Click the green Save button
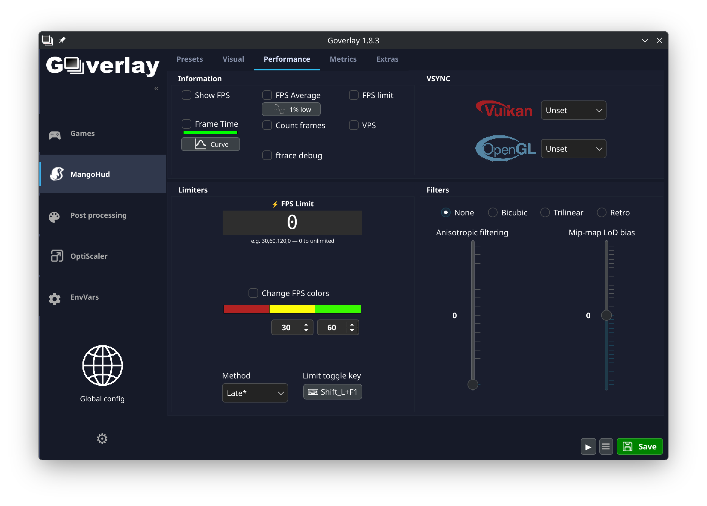Image resolution: width=707 pixels, height=506 pixels. [x=639, y=446]
